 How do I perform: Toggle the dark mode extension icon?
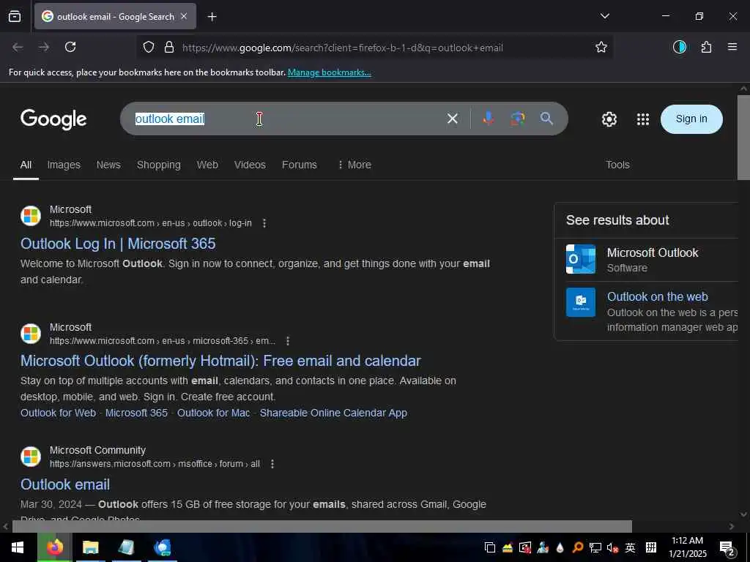pos(679,47)
